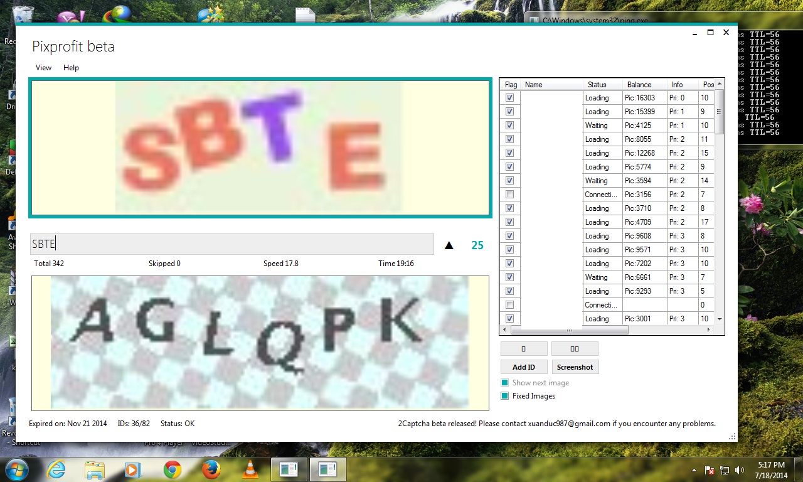803x482 pixels.
Task: Select the Pic:6661 balance cell
Action: pyautogui.click(x=645, y=277)
